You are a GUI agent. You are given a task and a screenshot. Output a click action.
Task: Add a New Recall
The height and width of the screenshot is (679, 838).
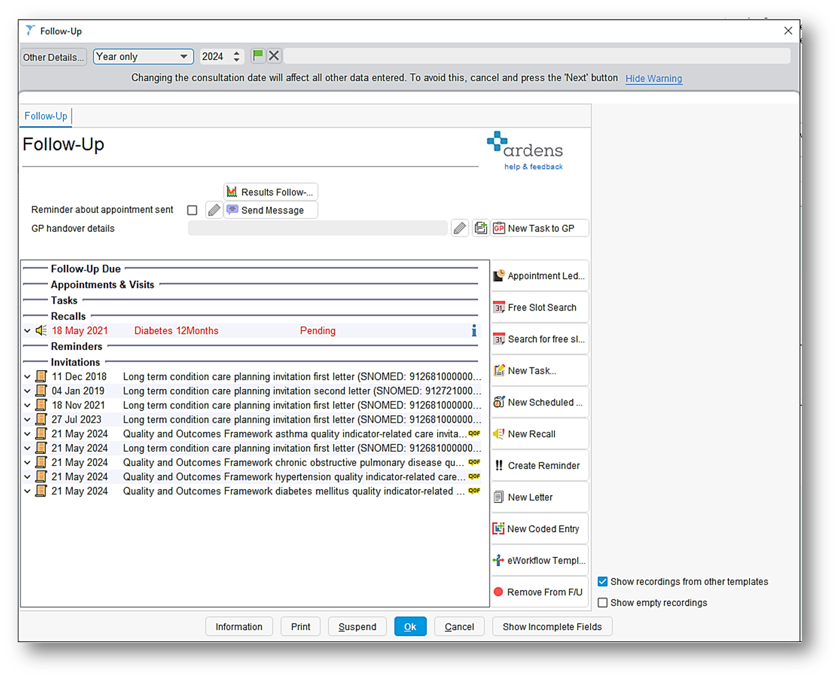click(539, 434)
